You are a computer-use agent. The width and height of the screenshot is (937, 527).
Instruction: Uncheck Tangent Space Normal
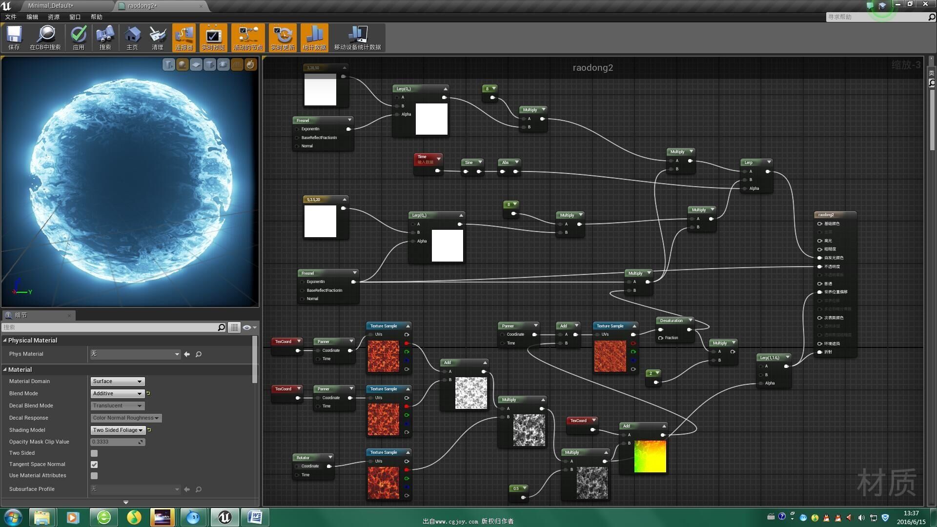click(x=94, y=465)
